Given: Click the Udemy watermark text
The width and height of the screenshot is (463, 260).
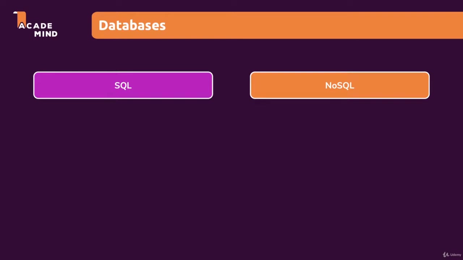Looking at the screenshot, I should 455,255.
